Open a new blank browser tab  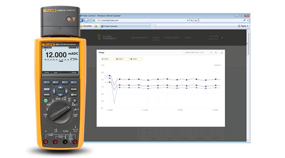tap(153, 27)
